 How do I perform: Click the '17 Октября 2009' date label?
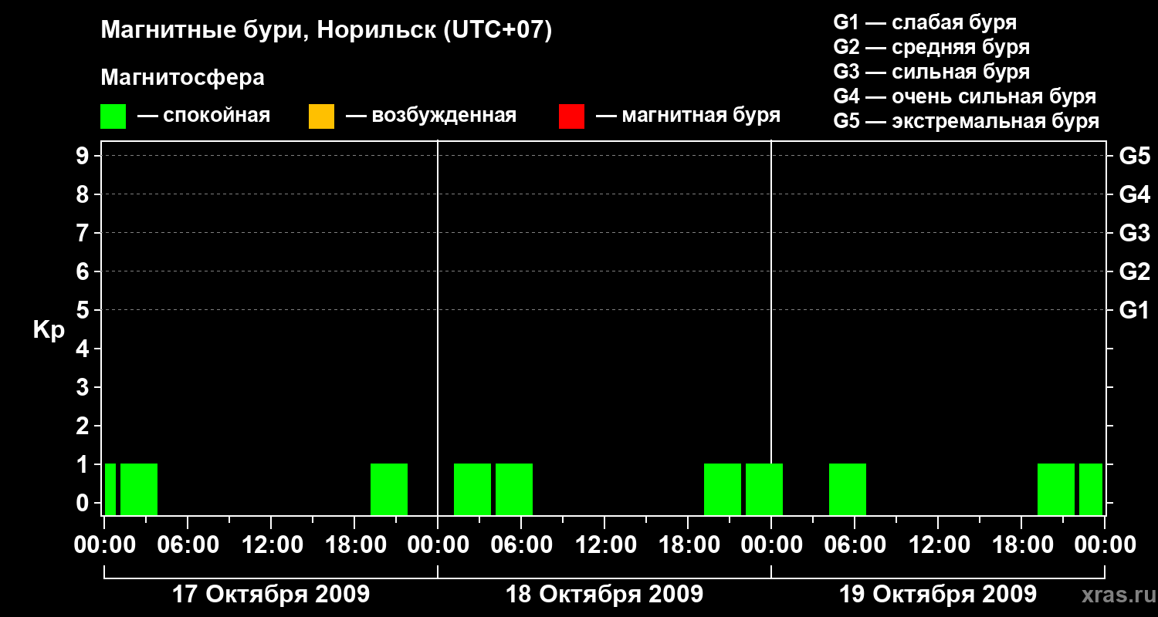270,595
